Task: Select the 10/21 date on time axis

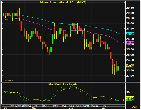Action: pos(21,106)
